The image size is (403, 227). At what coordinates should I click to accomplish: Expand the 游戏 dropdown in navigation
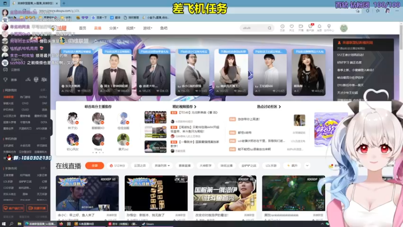[148, 28]
